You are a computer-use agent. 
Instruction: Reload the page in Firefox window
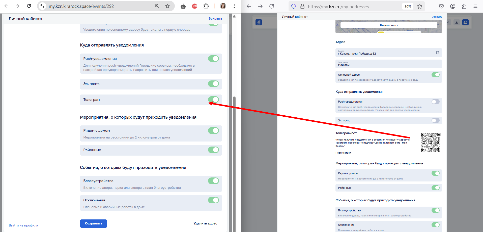pyautogui.click(x=272, y=6)
